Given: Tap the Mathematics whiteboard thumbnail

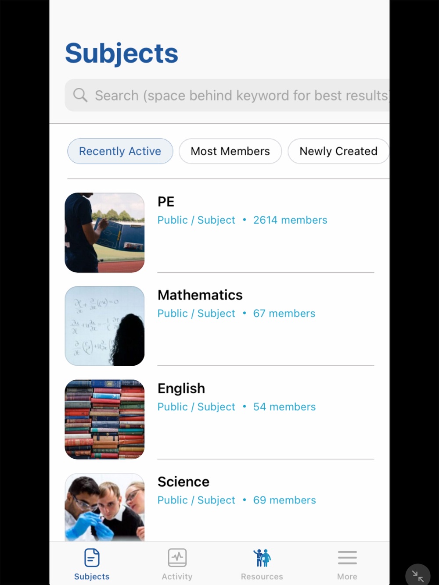Looking at the screenshot, I should coord(104,326).
